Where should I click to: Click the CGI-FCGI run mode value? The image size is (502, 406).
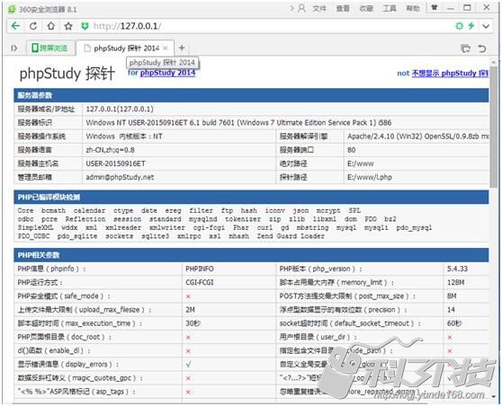(x=200, y=283)
